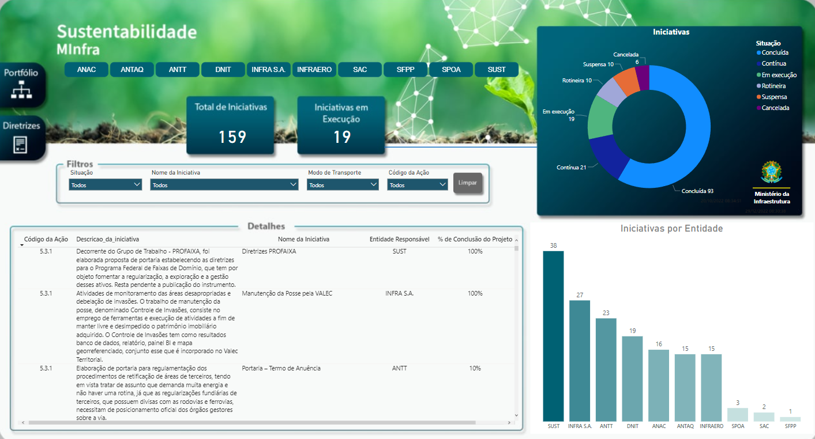Image resolution: width=815 pixels, height=439 pixels.
Task: Click the Ministério da Infraestrutura emblem
Action: click(x=771, y=173)
